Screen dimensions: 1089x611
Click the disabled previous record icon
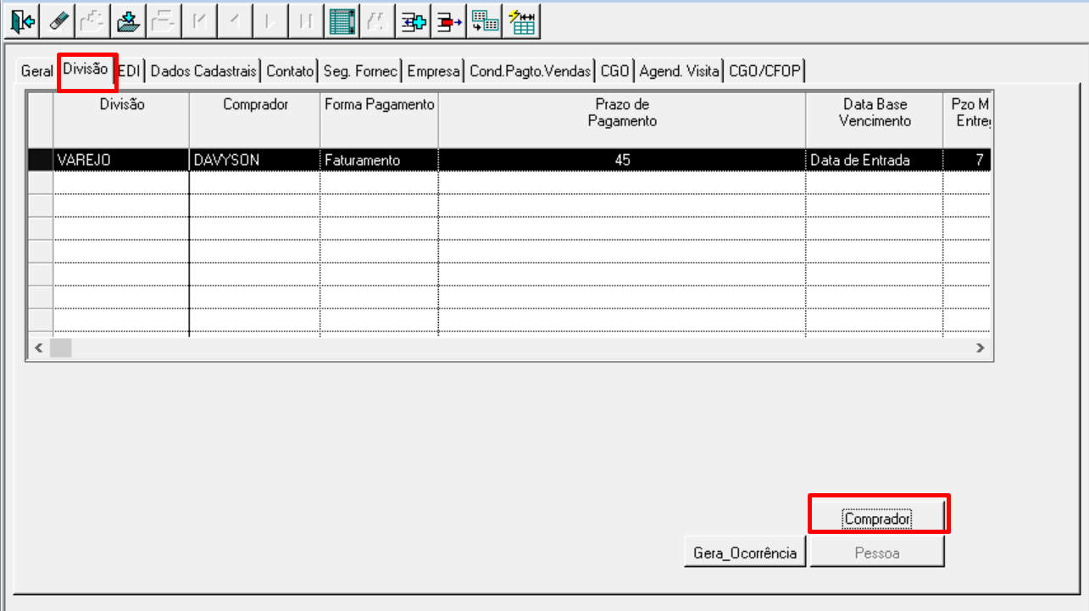click(x=234, y=21)
